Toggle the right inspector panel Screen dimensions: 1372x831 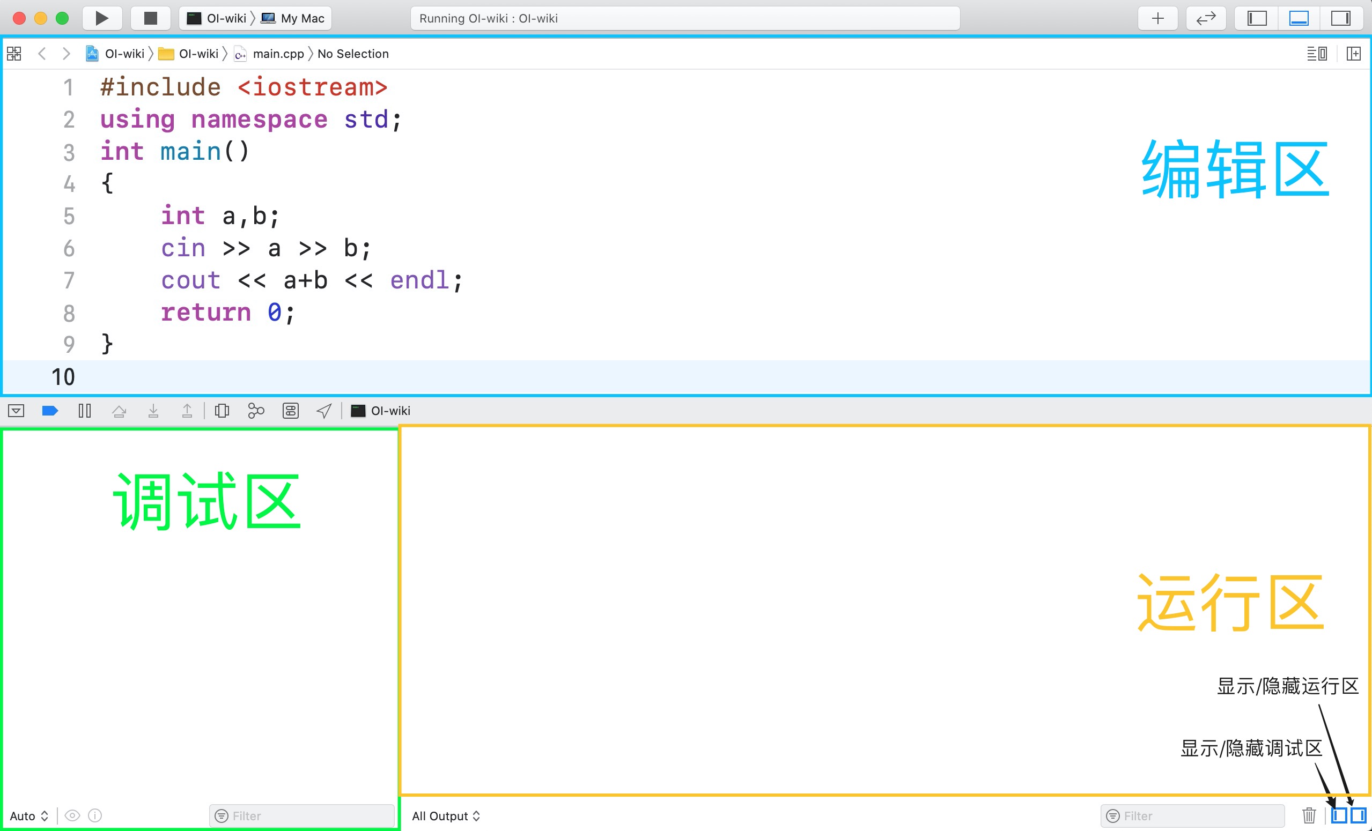(1341, 18)
